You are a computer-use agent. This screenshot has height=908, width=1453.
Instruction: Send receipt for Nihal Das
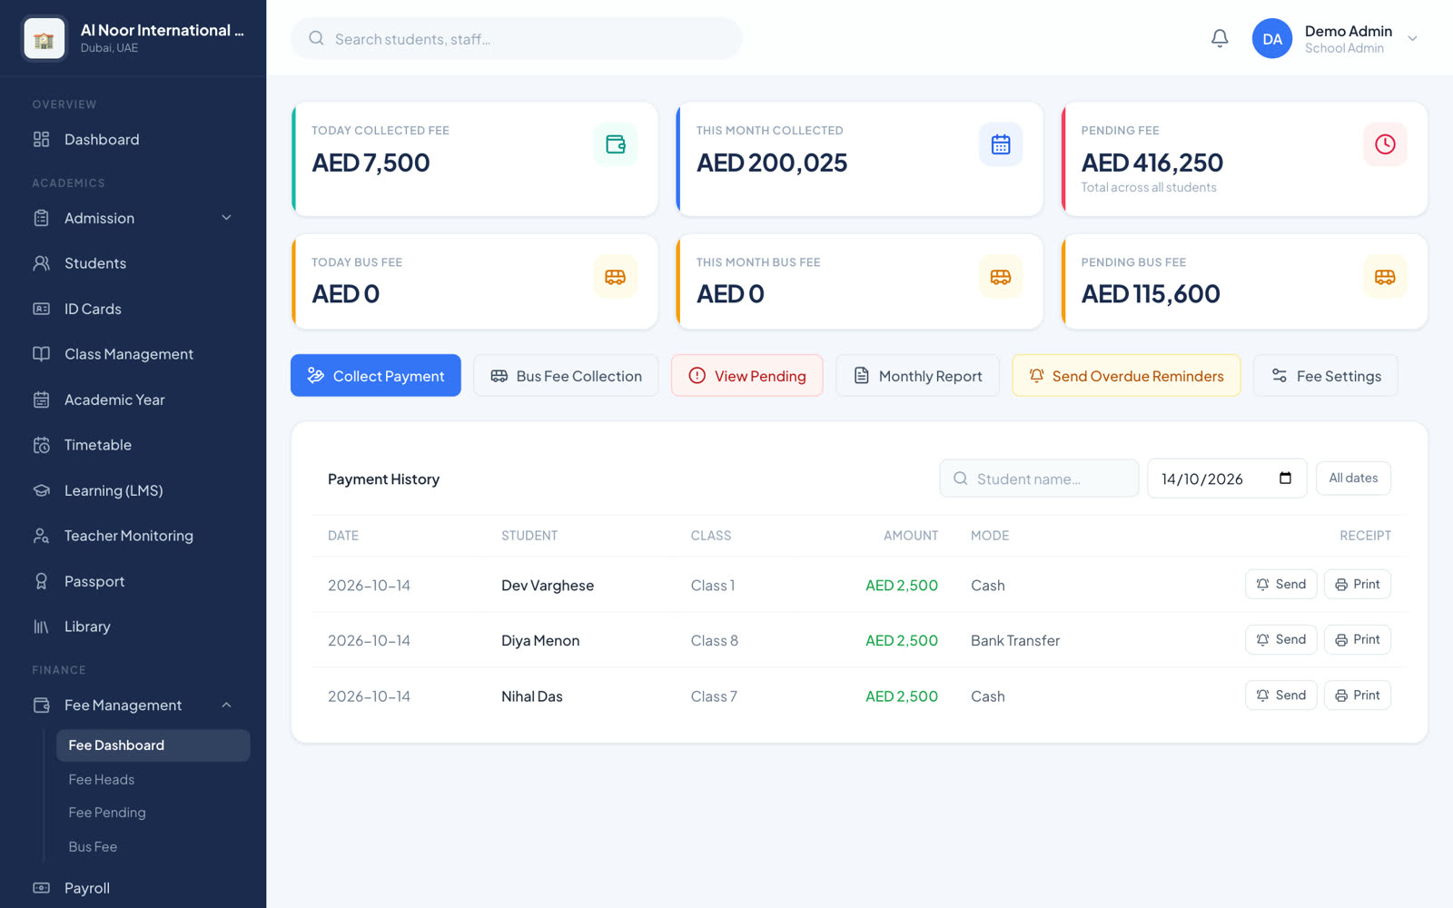click(1280, 696)
